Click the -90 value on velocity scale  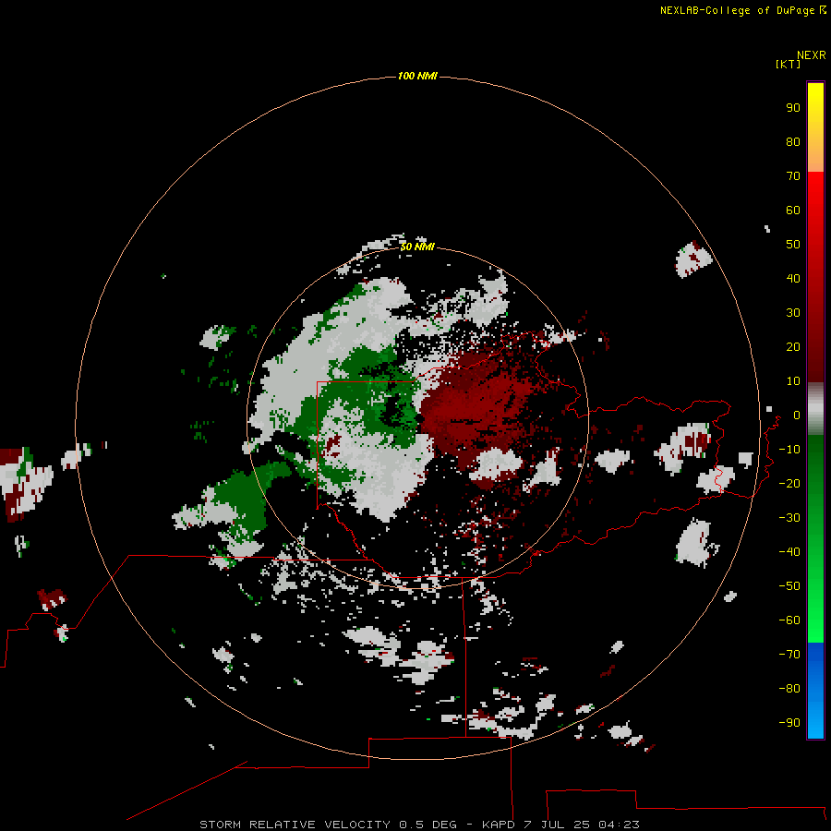click(x=789, y=722)
